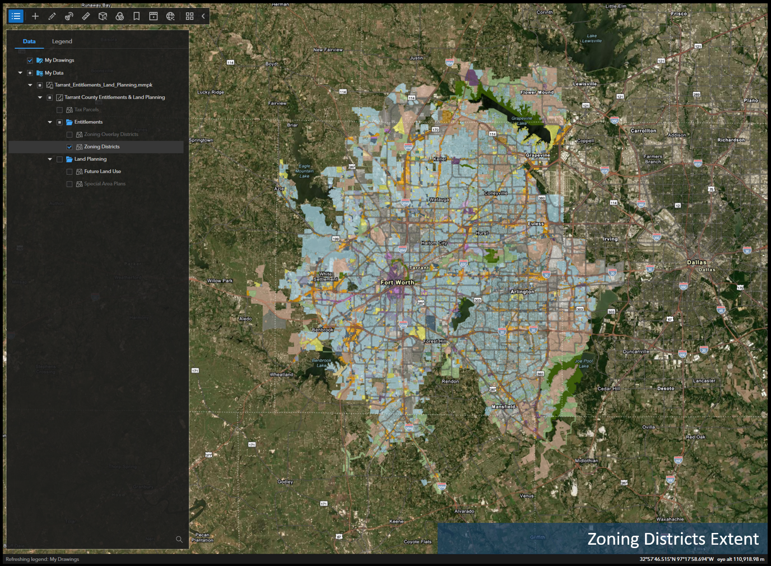Image resolution: width=771 pixels, height=566 pixels.
Task: Click the share globe icon
Action: click(x=170, y=16)
